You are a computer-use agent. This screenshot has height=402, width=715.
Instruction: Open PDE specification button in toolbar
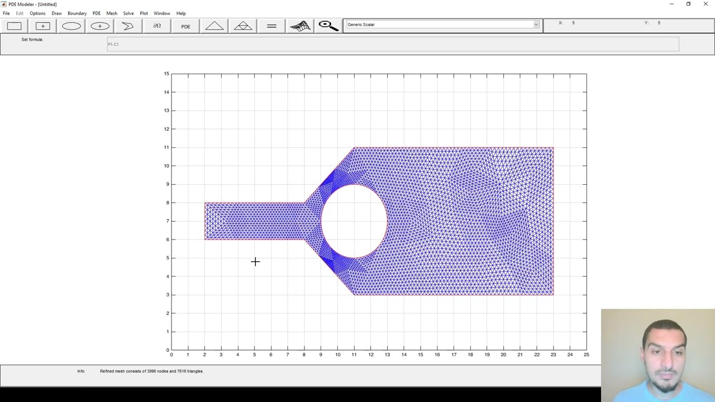coord(185,26)
